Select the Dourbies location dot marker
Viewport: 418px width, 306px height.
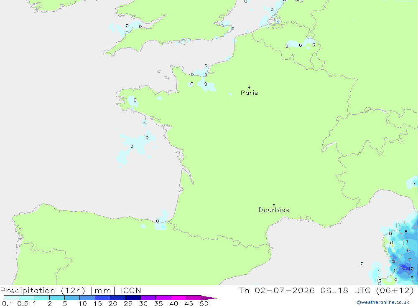click(274, 205)
